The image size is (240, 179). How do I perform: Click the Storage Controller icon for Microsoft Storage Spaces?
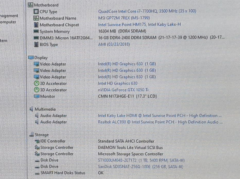point(37,154)
